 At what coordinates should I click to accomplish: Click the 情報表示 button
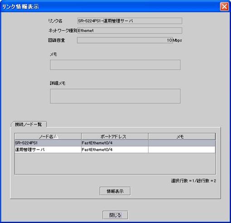[115, 191]
